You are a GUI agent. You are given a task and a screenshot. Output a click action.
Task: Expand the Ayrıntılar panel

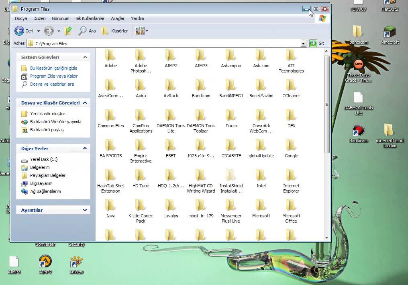tap(85, 210)
